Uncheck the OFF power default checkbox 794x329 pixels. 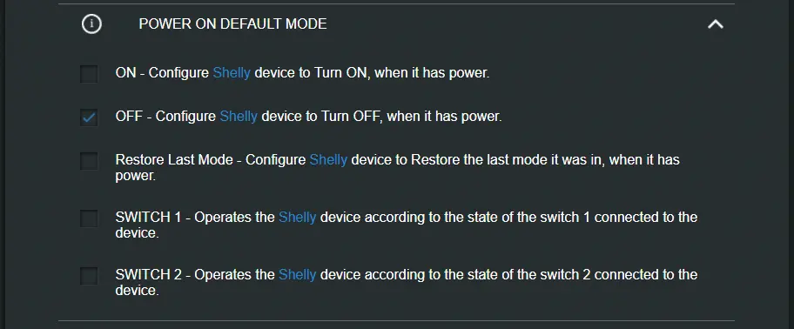[89, 117]
